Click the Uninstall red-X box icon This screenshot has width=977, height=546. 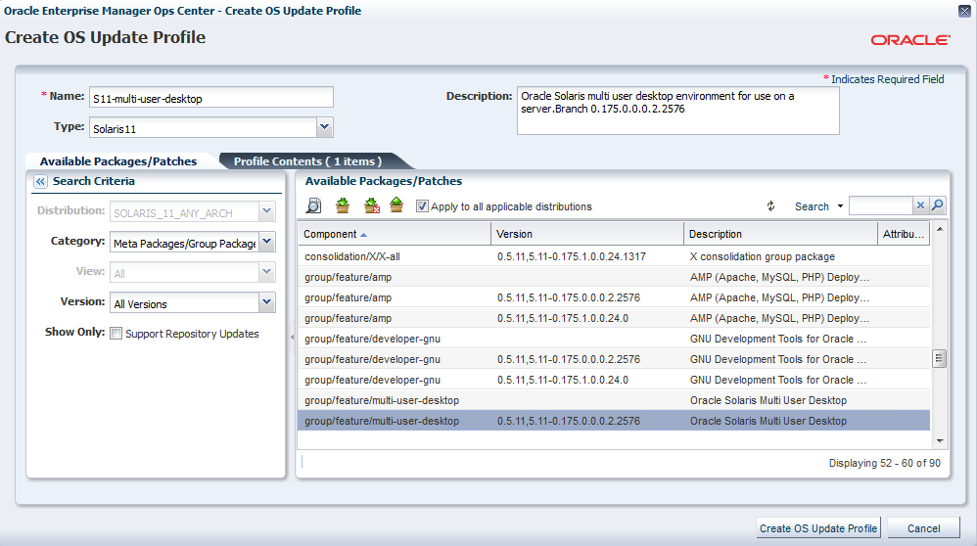pos(371,205)
